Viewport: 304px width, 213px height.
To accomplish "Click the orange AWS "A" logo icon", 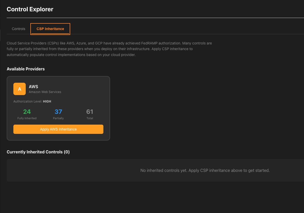I will 20,89.
